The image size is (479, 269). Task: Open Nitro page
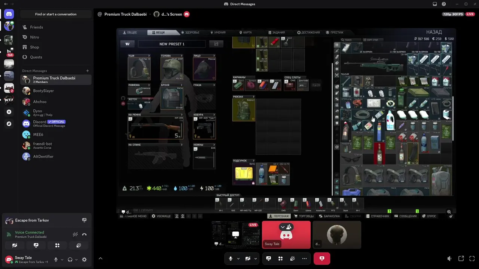[56, 37]
